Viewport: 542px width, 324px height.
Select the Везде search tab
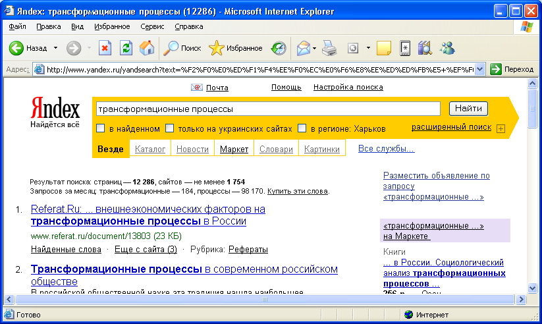click(111, 149)
